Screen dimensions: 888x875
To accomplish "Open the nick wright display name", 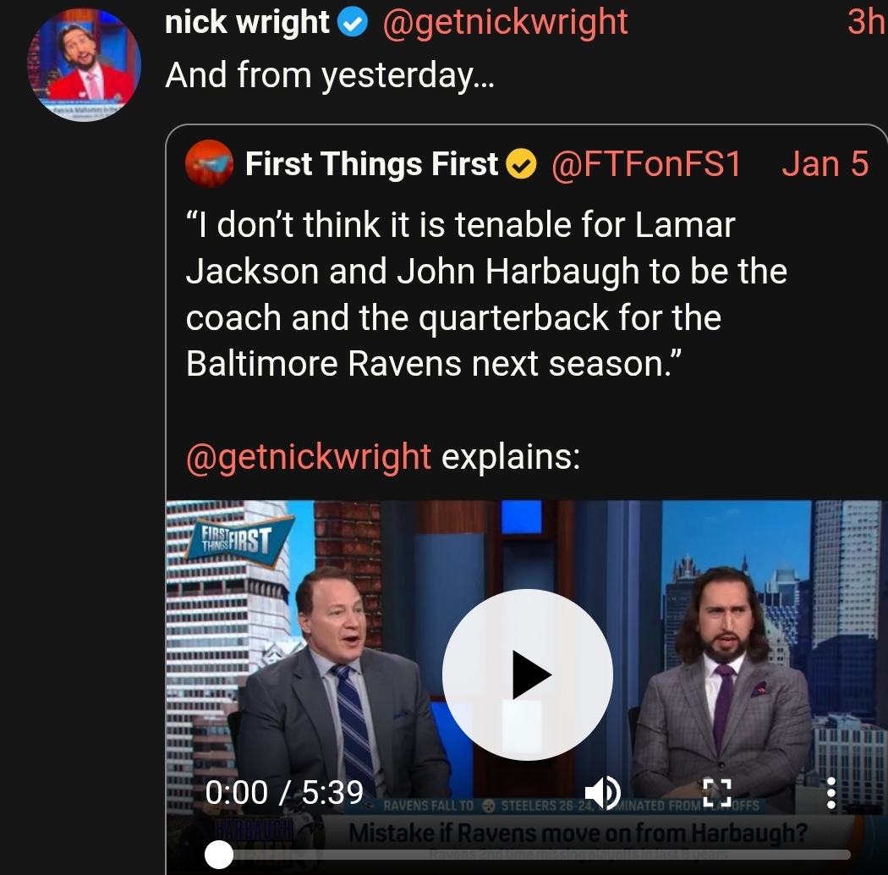I will coord(247,22).
